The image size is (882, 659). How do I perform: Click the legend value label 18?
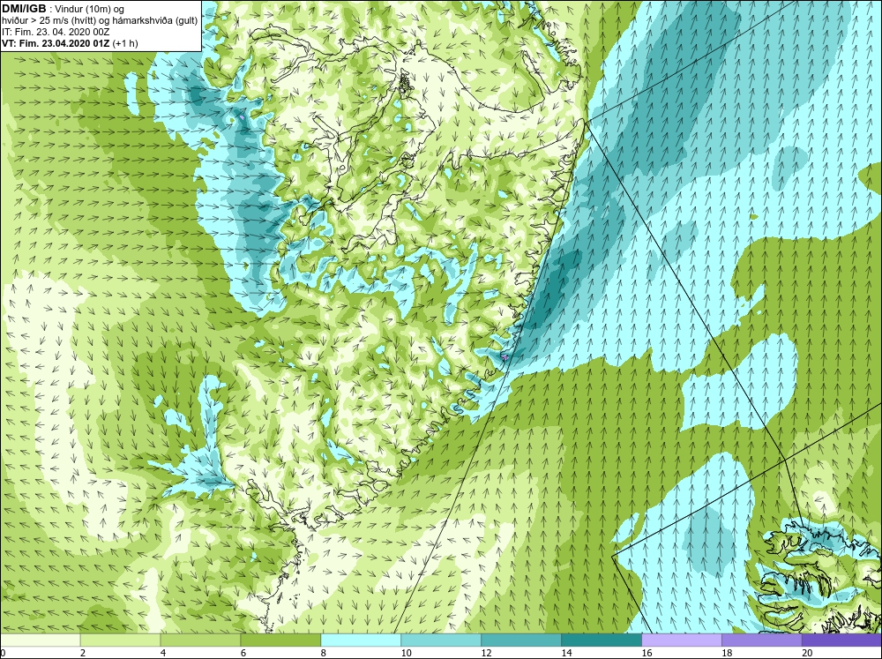[727, 653]
